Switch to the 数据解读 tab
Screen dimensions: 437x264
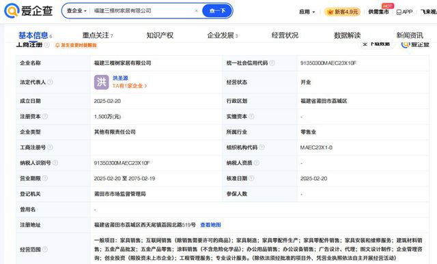348,35
